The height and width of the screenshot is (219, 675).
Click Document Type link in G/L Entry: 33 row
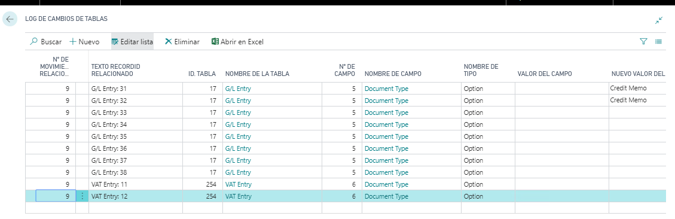tap(386, 112)
